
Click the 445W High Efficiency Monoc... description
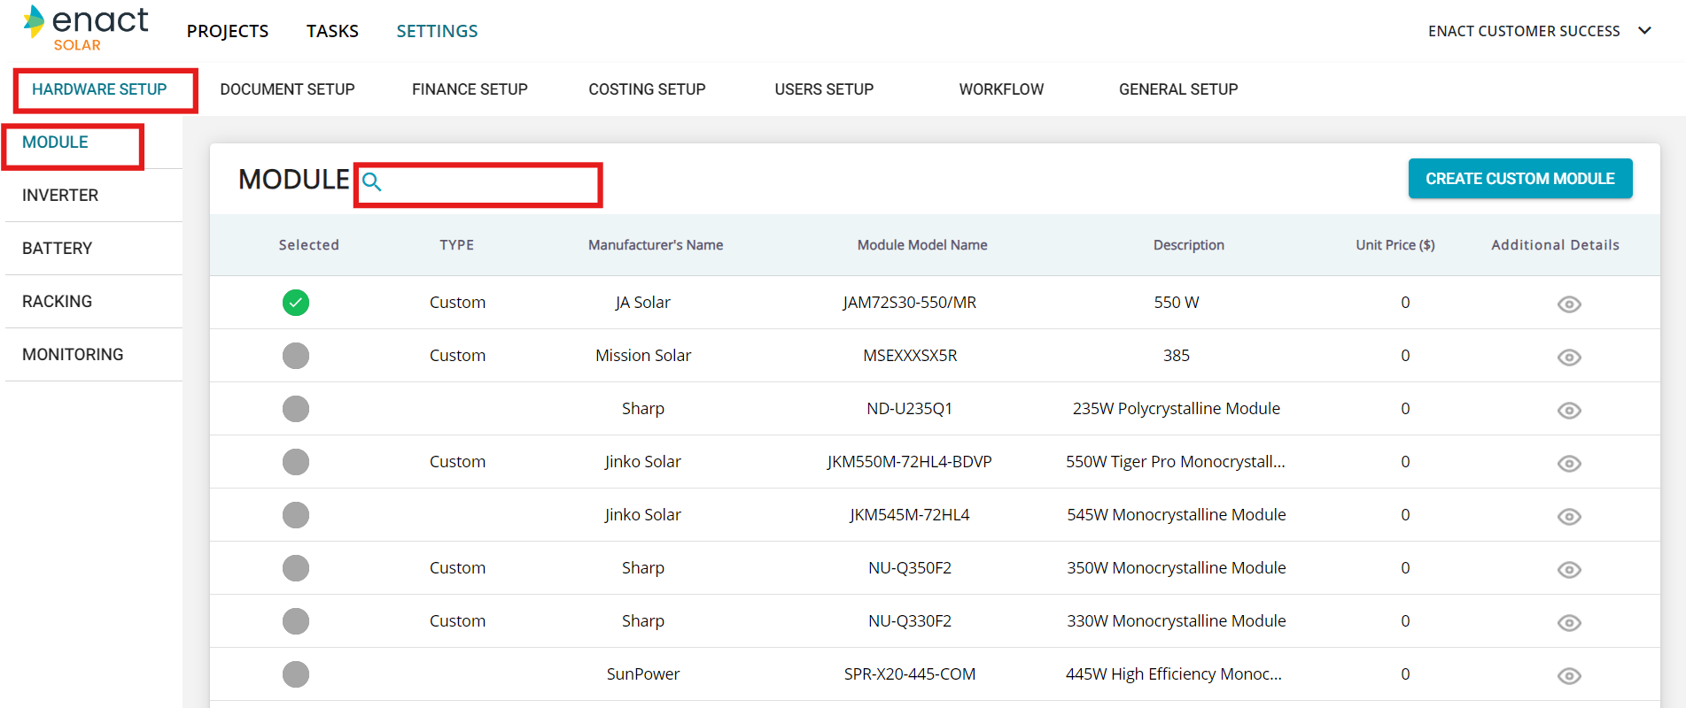(1174, 674)
